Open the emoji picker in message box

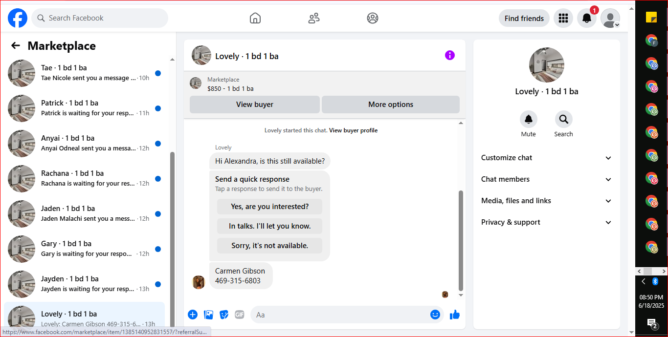click(435, 315)
